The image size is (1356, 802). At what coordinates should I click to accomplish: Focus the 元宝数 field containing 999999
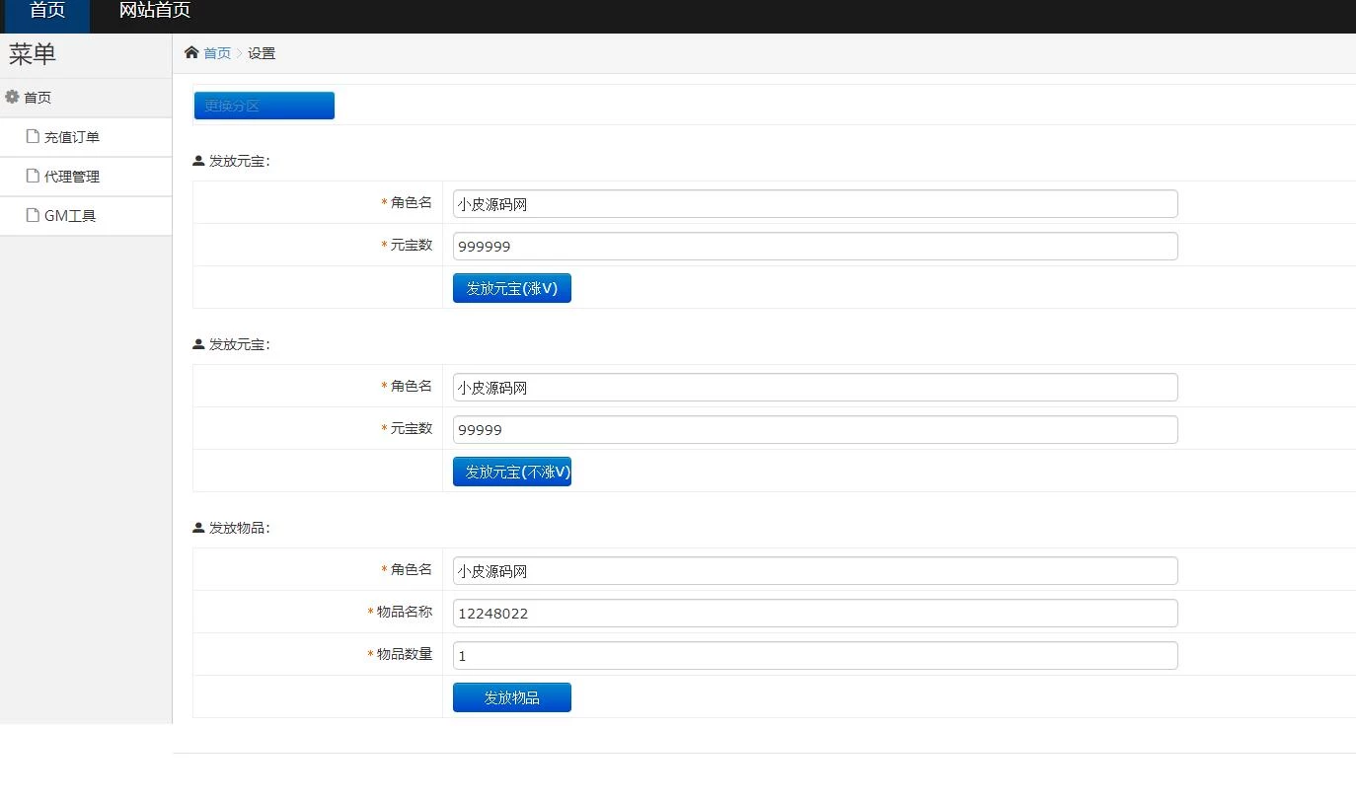click(x=814, y=247)
